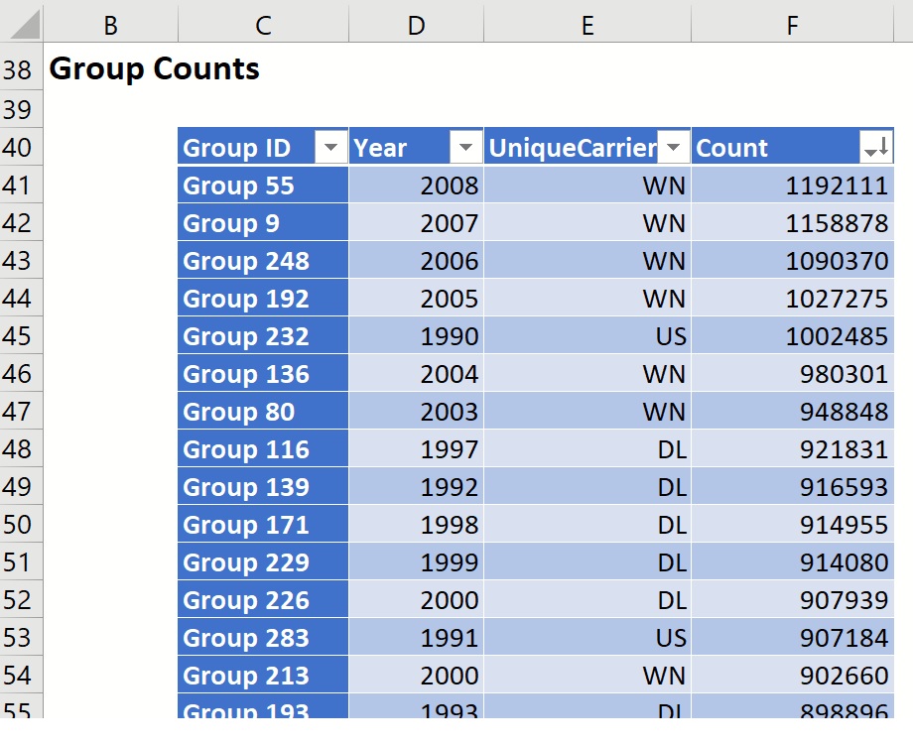
Task: Select the Group 232 cell
Action: tap(263, 336)
